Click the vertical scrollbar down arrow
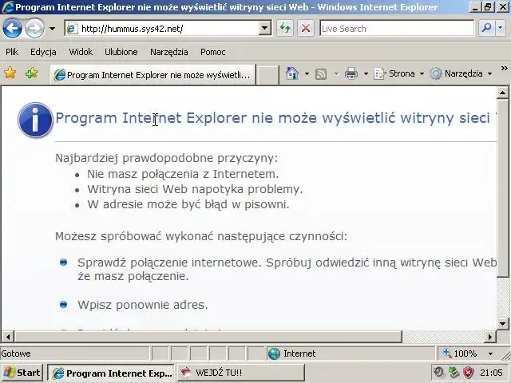 tap(502, 323)
